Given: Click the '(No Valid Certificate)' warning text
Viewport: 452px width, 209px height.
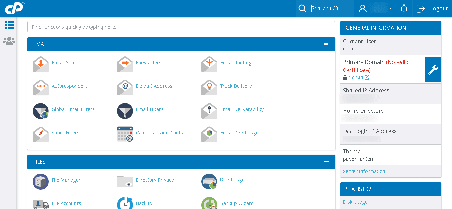Looking at the screenshot, I should click(x=376, y=66).
